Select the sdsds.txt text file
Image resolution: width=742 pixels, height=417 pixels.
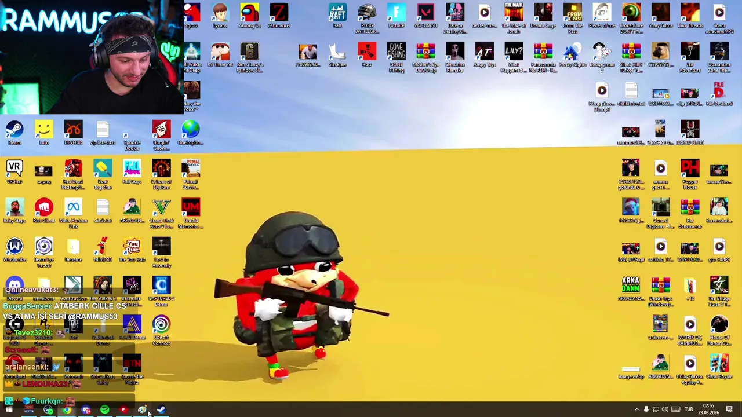click(x=103, y=211)
